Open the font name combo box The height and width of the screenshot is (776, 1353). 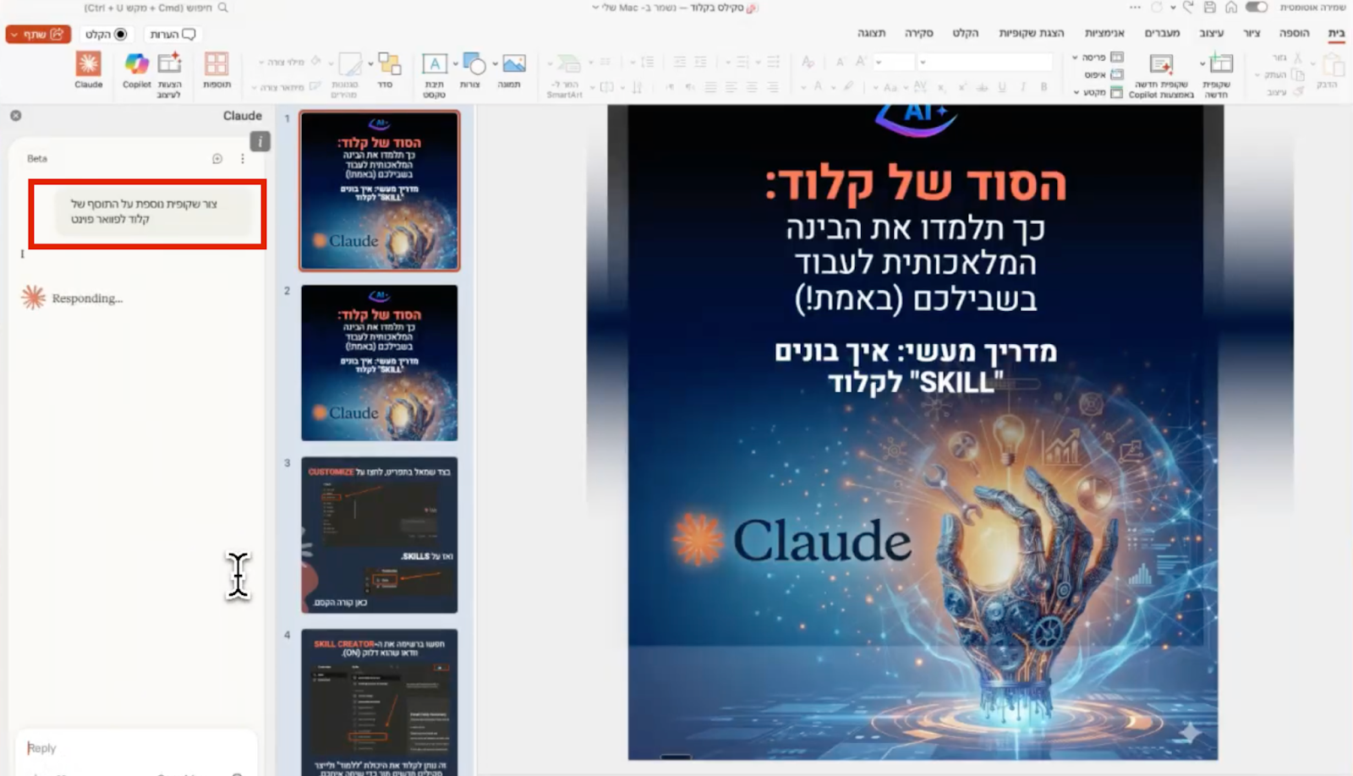pyautogui.click(x=985, y=62)
